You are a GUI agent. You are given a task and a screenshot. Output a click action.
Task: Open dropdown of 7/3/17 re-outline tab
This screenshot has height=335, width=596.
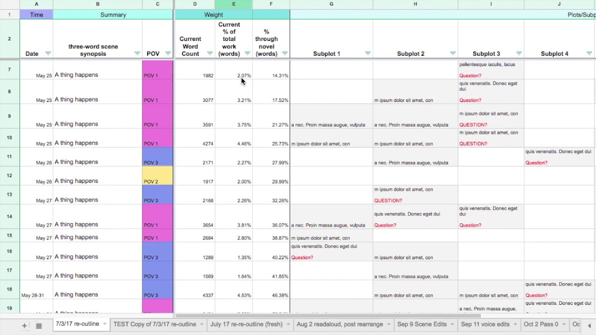[x=105, y=324]
